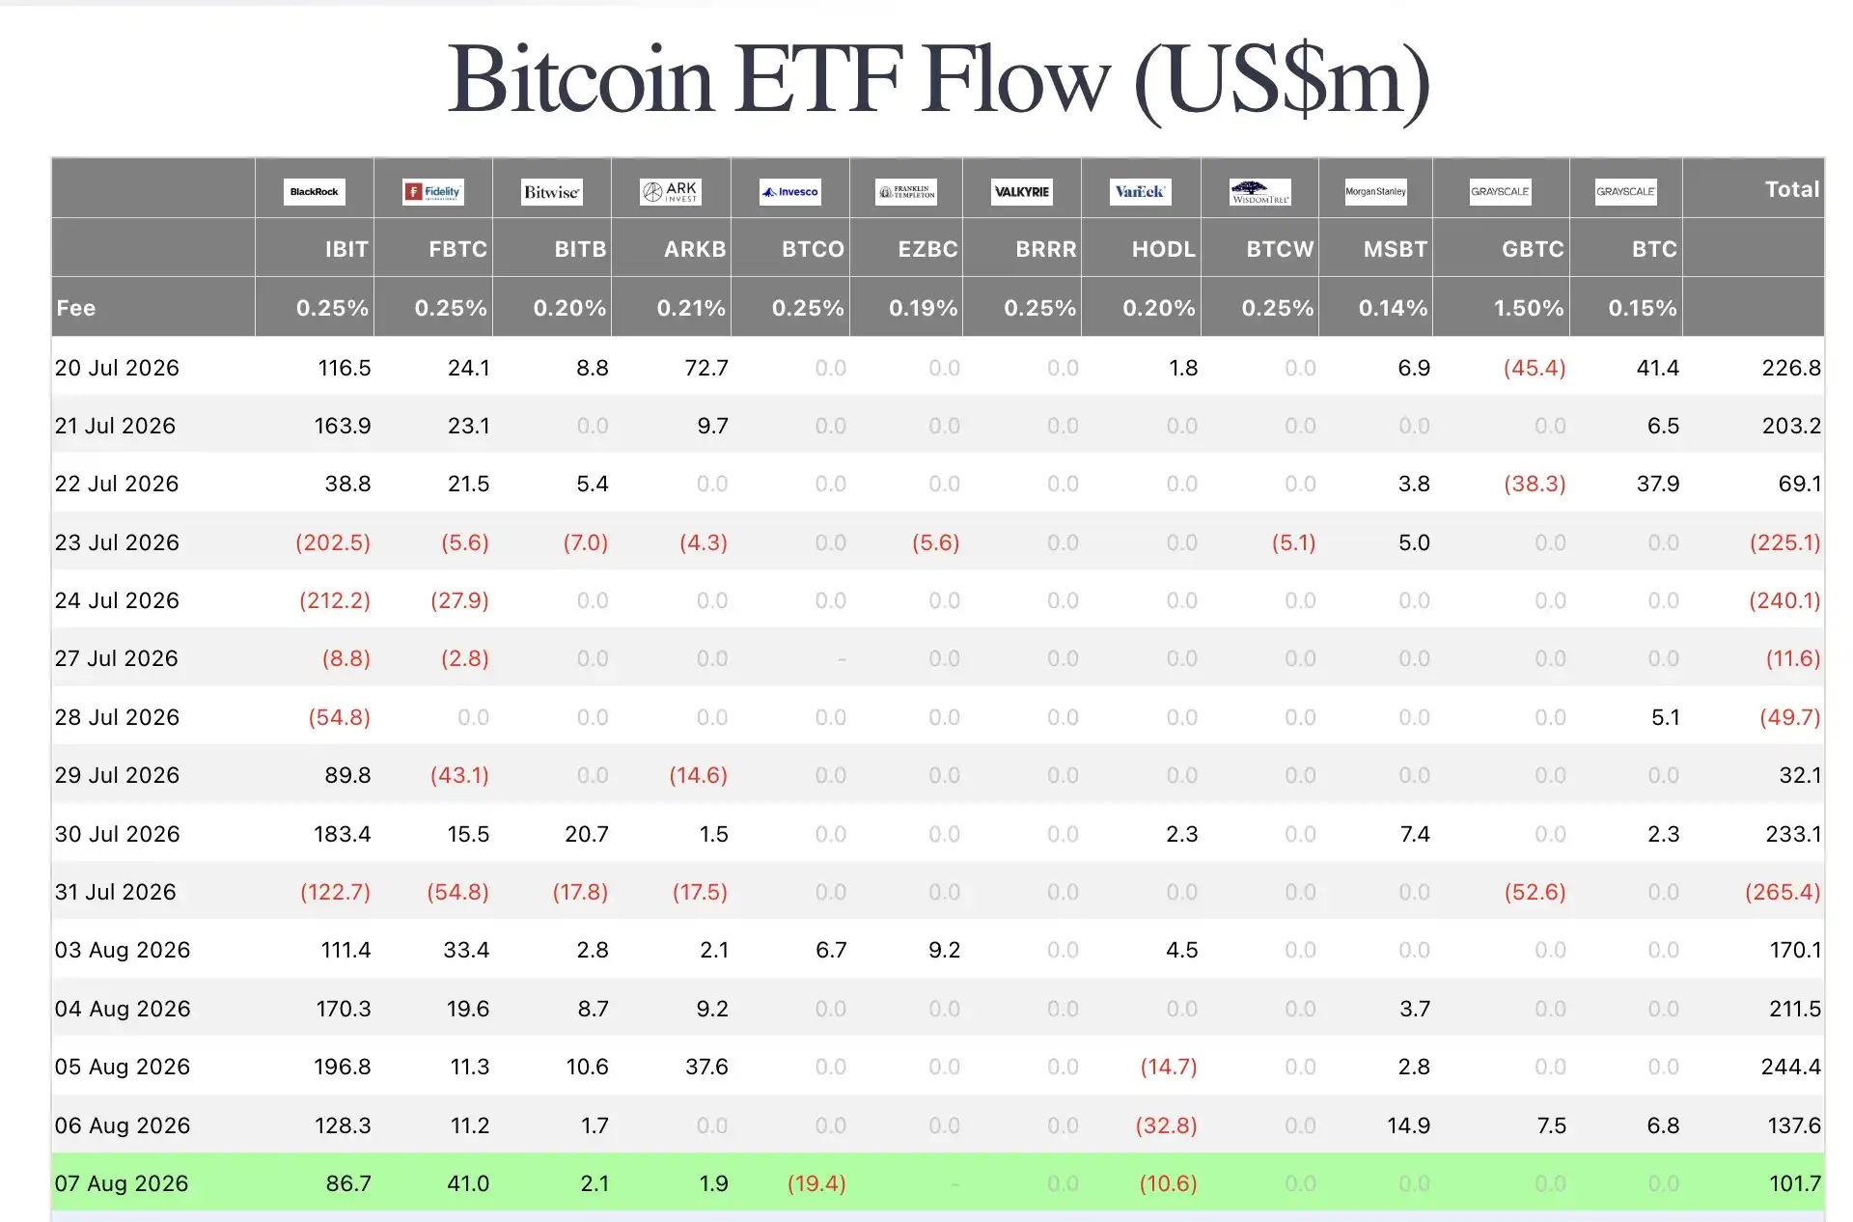1853x1222 pixels.
Task: Select the 20 Jul 2026 date cell
Action: [x=117, y=368]
